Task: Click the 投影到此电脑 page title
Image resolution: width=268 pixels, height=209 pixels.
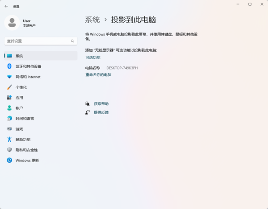Action: point(134,20)
